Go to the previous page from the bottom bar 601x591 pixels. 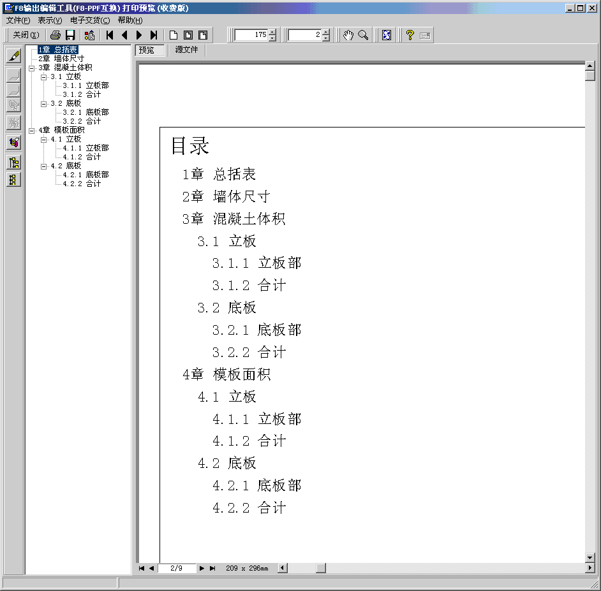[x=151, y=568]
